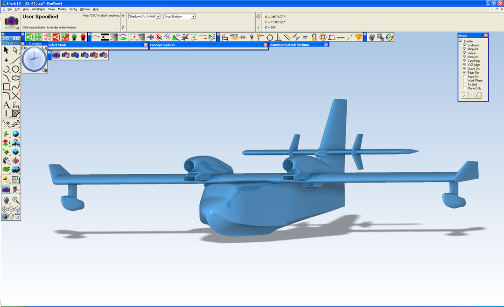The width and height of the screenshot is (504, 307).
Task: Close the Concept Explorer panel
Action: tap(266, 45)
